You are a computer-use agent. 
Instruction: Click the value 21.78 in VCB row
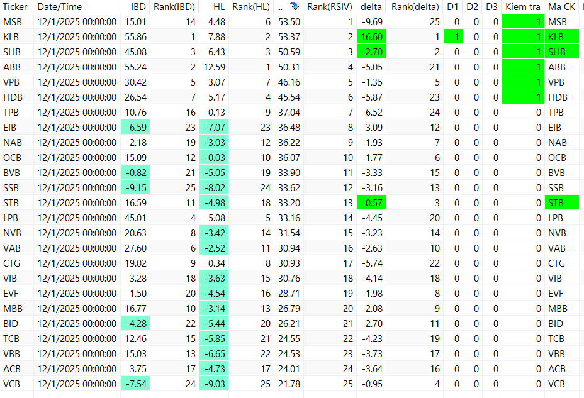click(x=289, y=384)
